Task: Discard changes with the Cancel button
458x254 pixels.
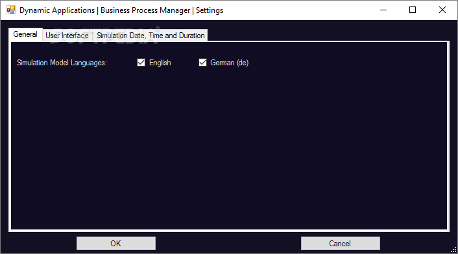Action: [x=341, y=243]
